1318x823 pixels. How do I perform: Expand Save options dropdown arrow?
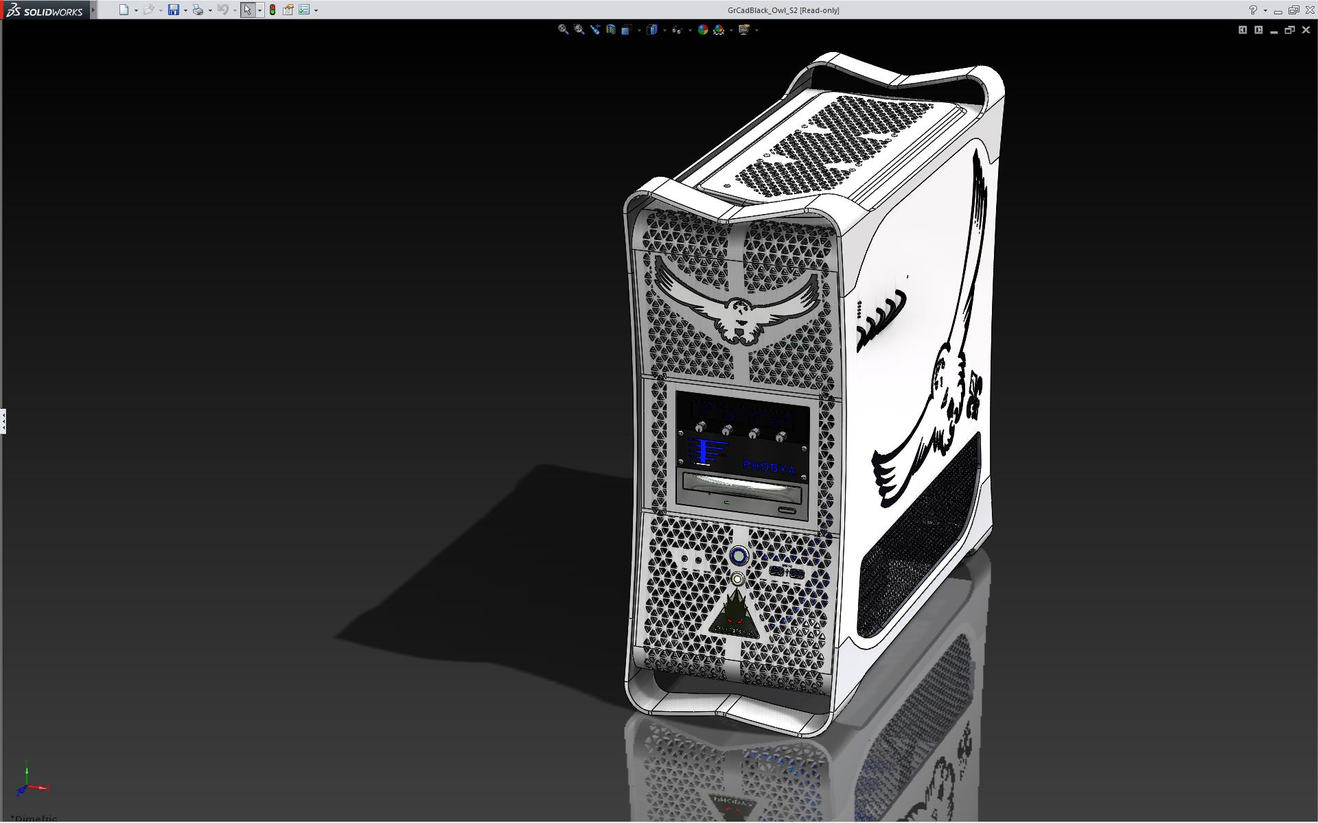pos(185,10)
